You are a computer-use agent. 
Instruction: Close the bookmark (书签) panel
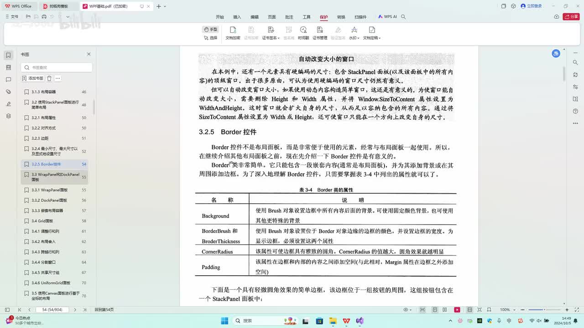click(89, 54)
